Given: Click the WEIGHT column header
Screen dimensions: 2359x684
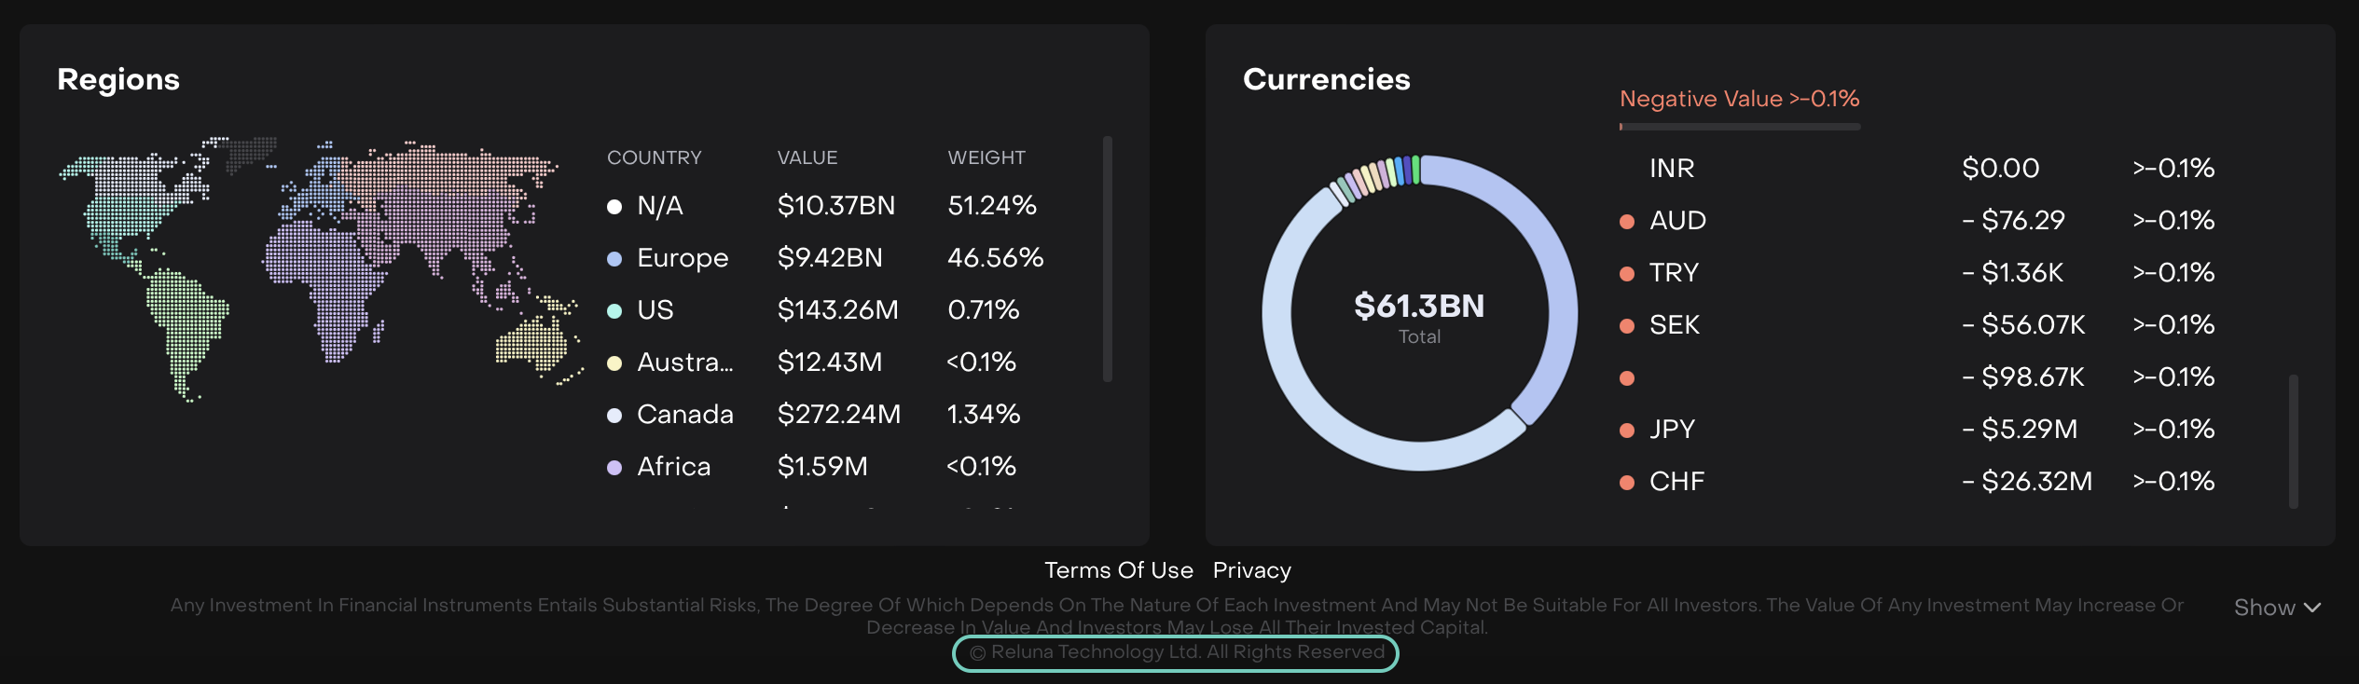Looking at the screenshot, I should point(986,158).
